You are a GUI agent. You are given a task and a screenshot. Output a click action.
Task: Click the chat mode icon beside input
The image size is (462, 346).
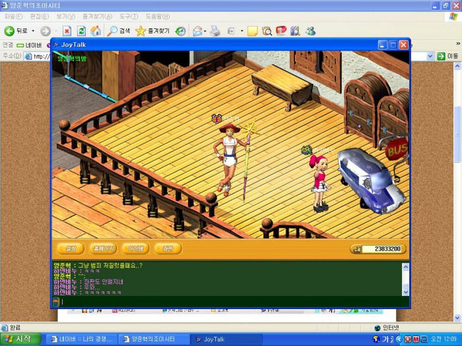coord(55,301)
